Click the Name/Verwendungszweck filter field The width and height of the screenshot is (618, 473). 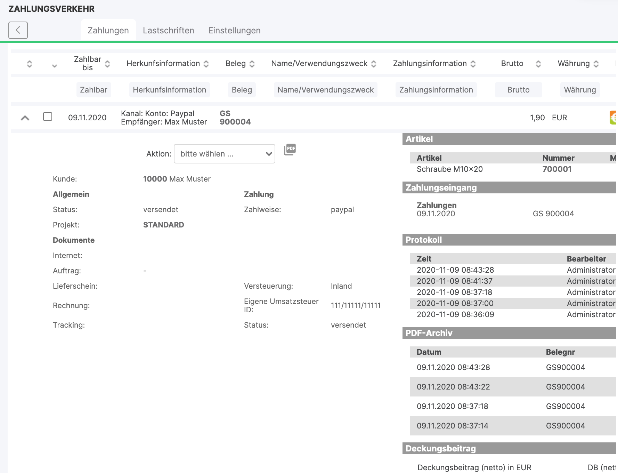(x=325, y=90)
